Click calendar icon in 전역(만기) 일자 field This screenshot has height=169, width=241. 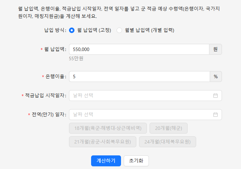[216, 115]
